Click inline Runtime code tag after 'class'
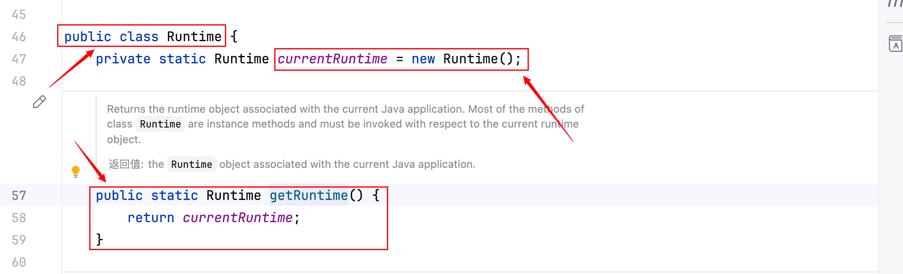 (x=160, y=124)
